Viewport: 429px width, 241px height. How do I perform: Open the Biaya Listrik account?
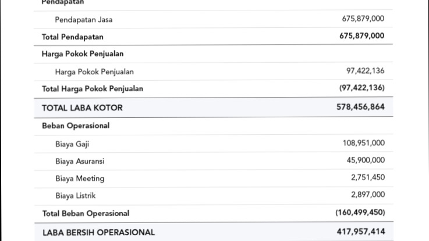[x=76, y=196]
